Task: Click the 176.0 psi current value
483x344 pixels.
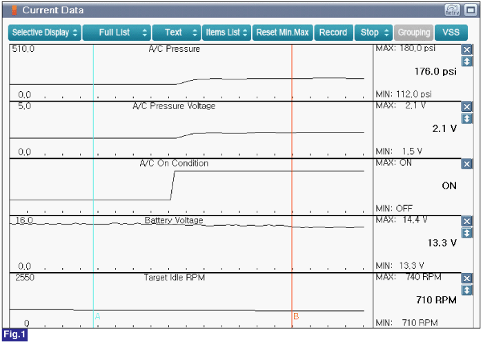Action: click(x=435, y=72)
